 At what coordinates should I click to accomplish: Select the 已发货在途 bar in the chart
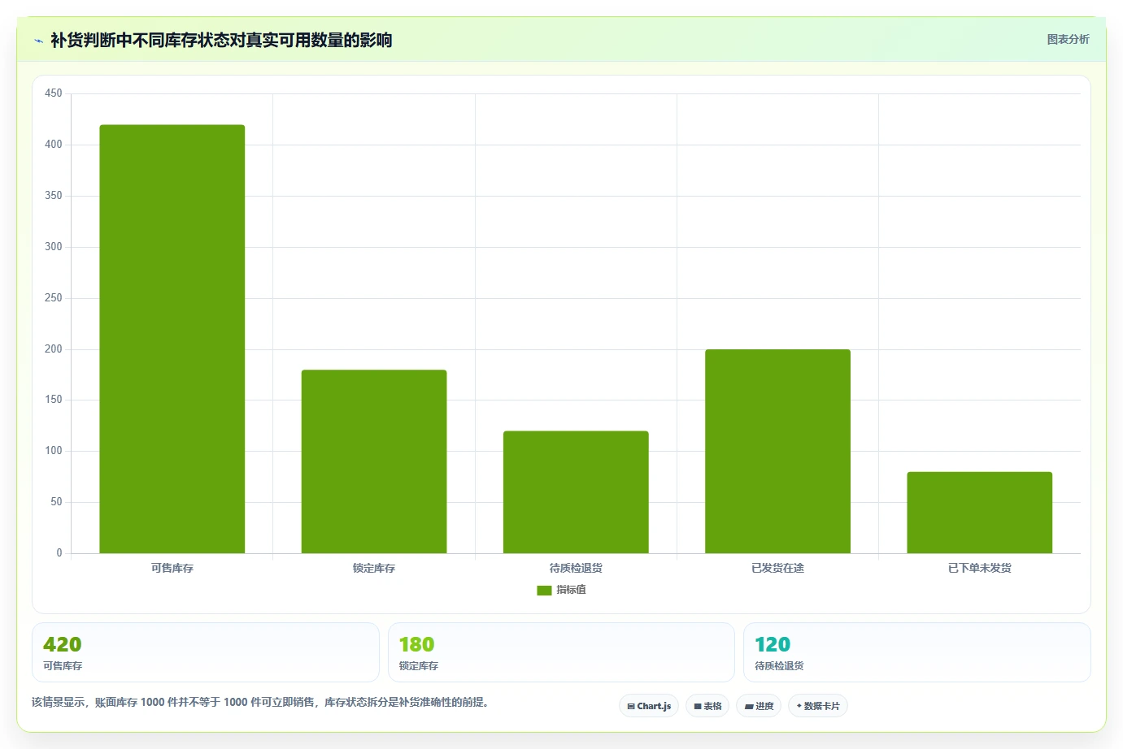point(777,451)
